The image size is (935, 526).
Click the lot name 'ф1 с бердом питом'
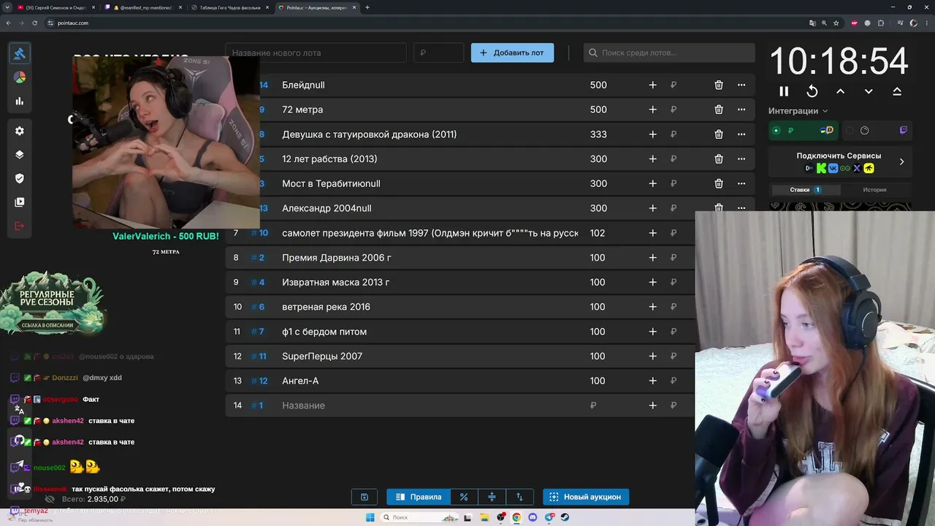(x=324, y=332)
